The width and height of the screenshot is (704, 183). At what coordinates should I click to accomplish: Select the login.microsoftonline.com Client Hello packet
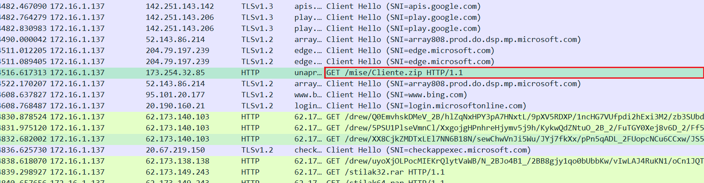click(x=426, y=106)
